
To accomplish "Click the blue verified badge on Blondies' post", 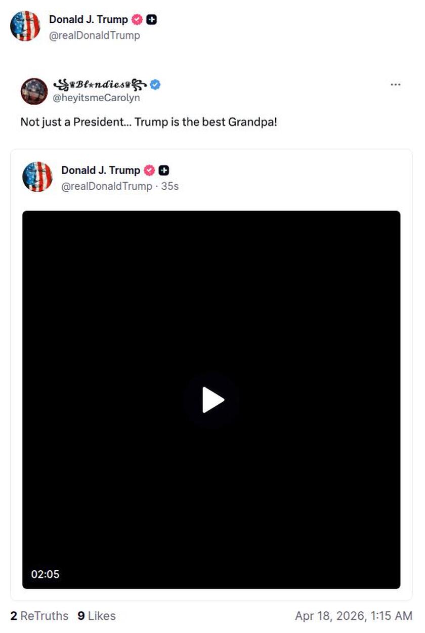I will (155, 85).
